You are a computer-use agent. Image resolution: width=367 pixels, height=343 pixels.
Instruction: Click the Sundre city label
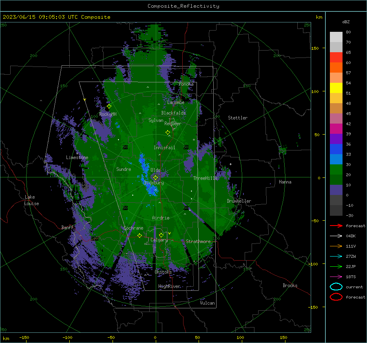click(124, 169)
